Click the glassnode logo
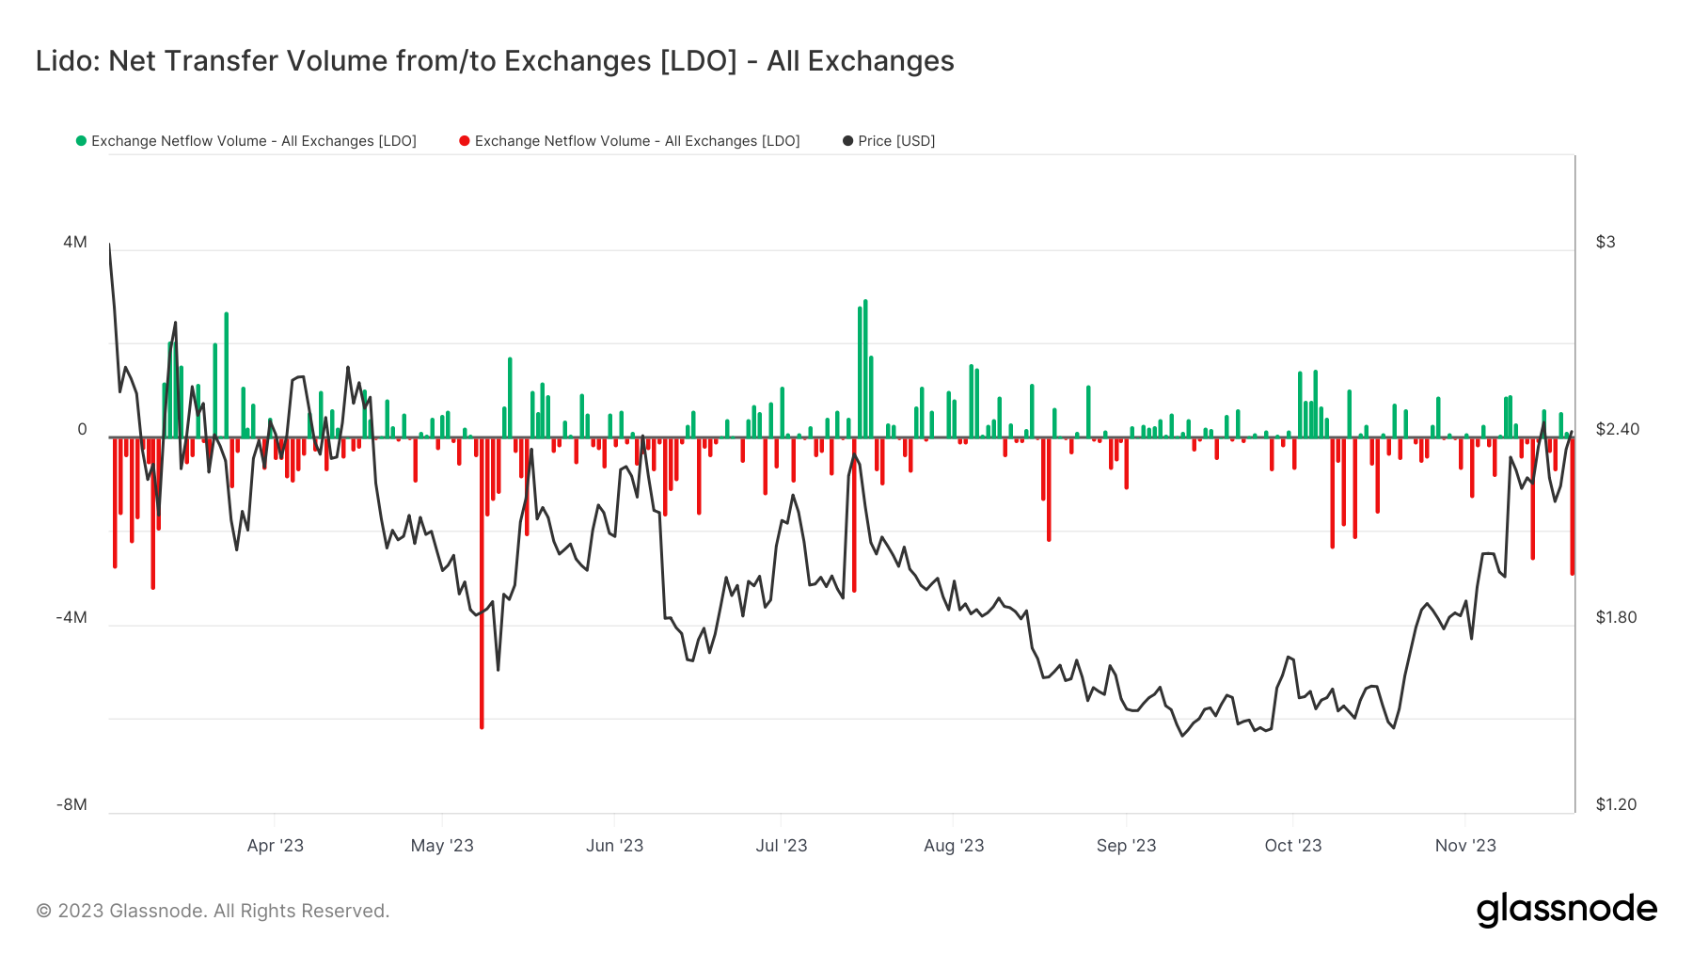The image size is (1693, 953). [x=1567, y=910]
